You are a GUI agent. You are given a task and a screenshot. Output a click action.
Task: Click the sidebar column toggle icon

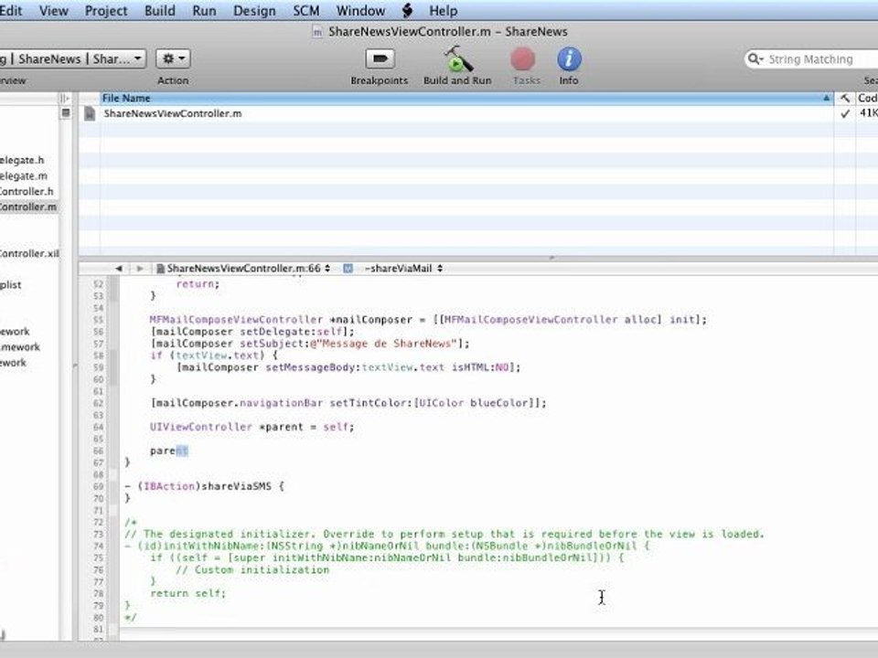(65, 99)
